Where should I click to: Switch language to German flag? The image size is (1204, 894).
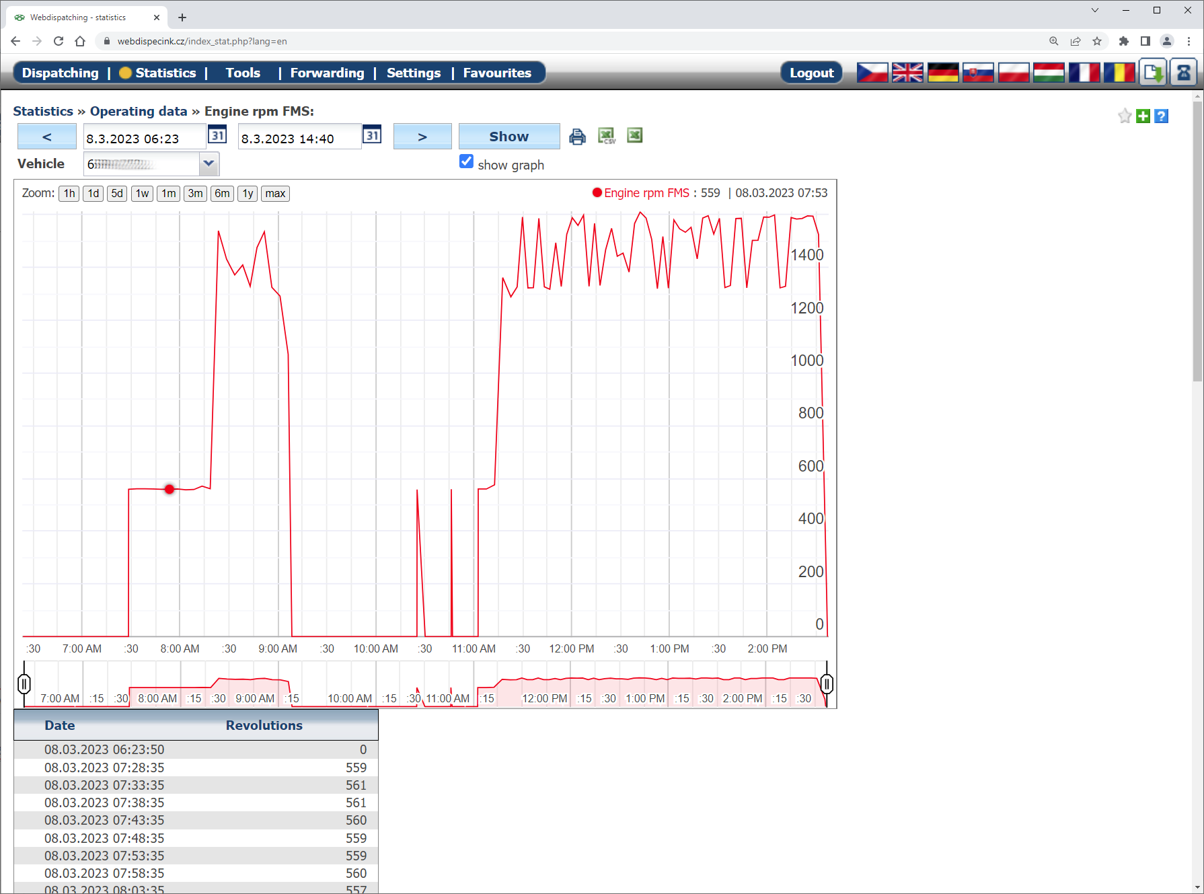(942, 73)
